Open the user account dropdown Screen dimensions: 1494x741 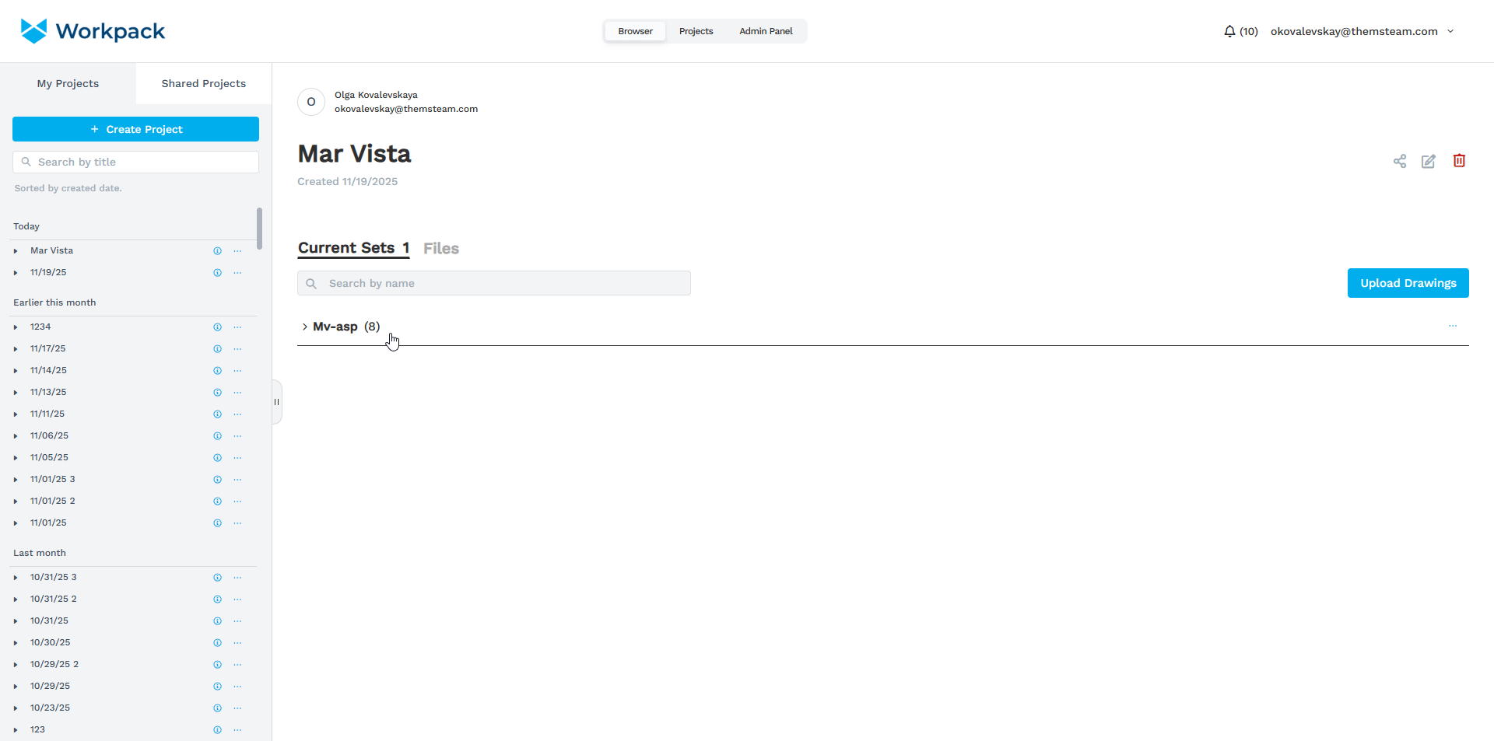[1450, 31]
